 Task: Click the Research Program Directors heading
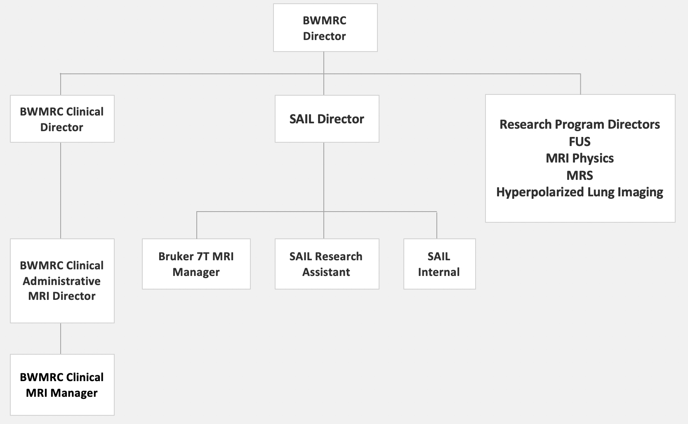click(x=580, y=125)
